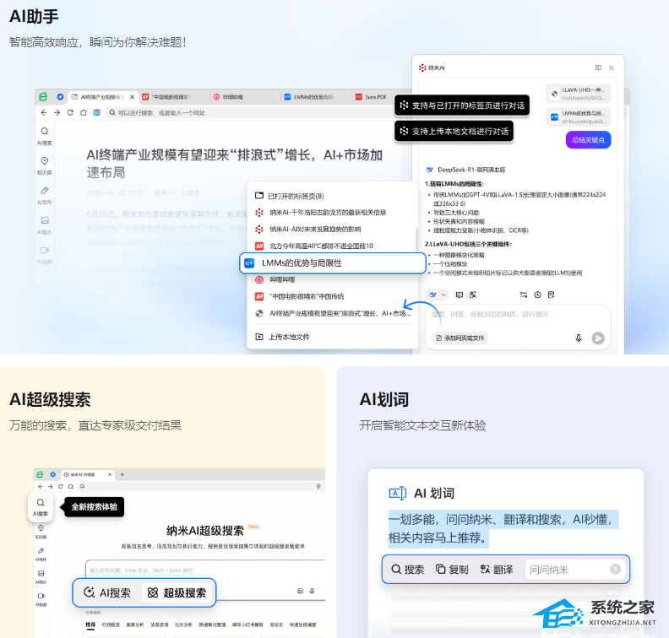Select 北方今年高温40℃ entry in the tab list

(x=314, y=246)
